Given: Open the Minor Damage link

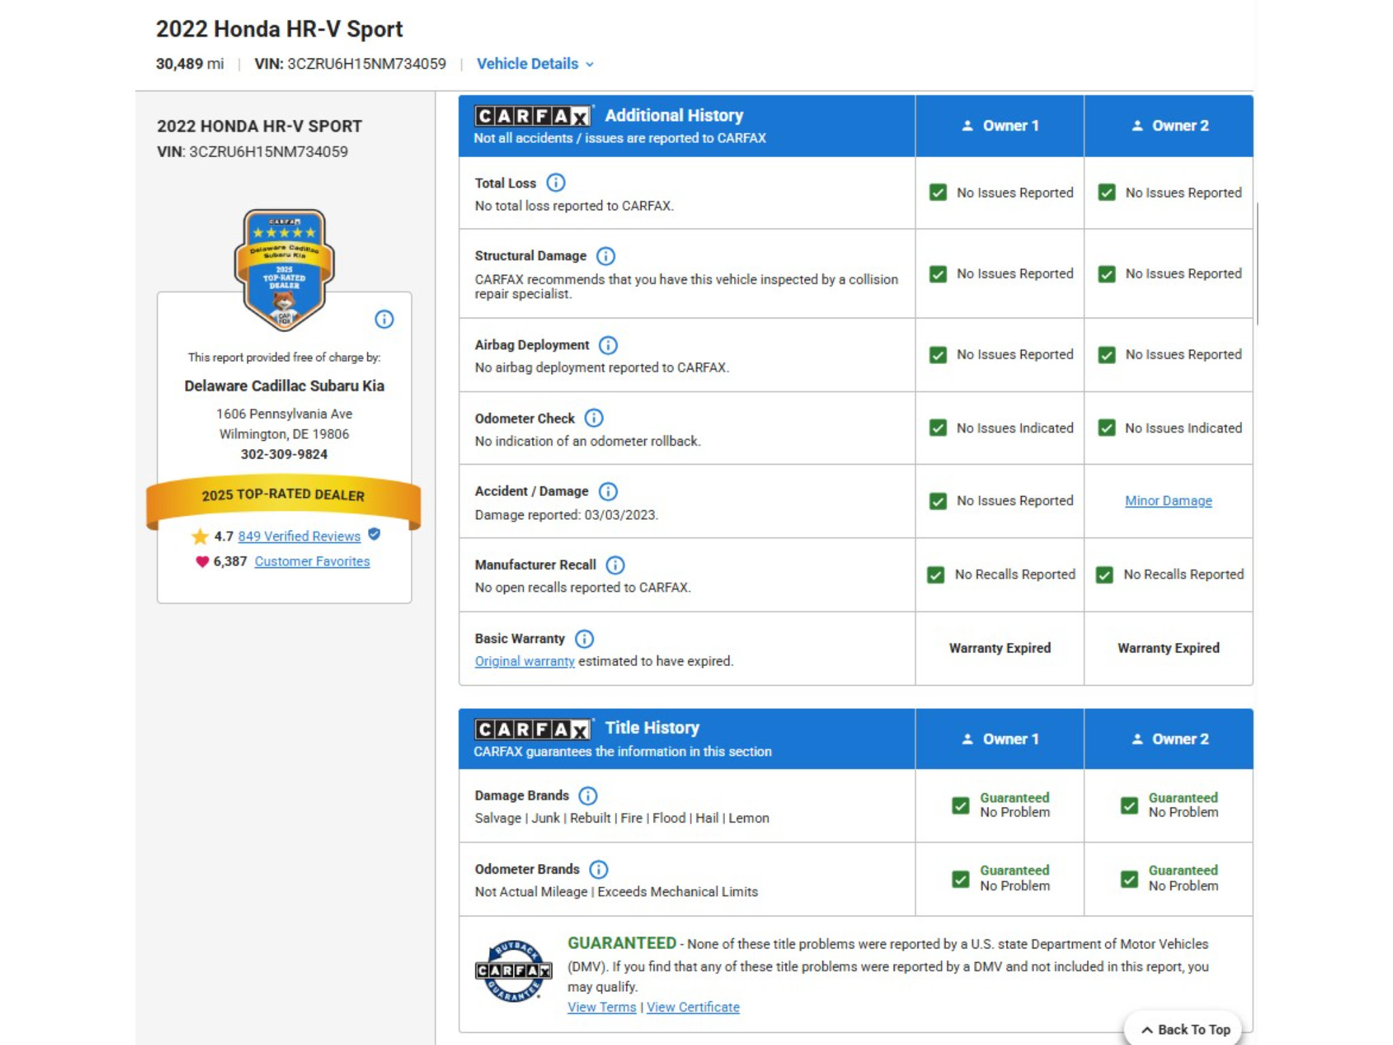Looking at the screenshot, I should coord(1168,501).
